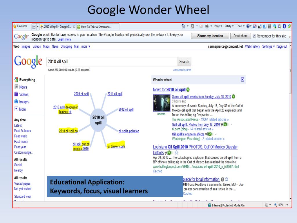Image resolution: width=297 pixels, height=223 pixels.
Task: Star the 'place for local information' result
Action: (x=227, y=179)
